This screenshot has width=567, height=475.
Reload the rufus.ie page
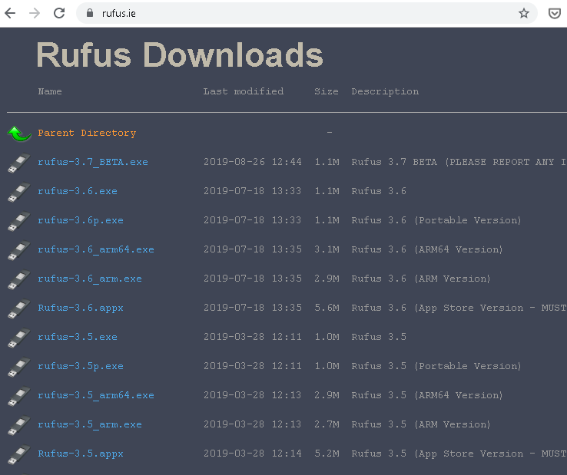click(x=59, y=13)
